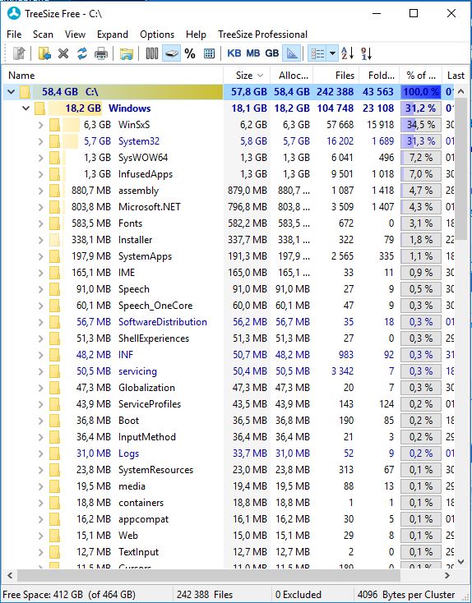Click the refresh scan arrows icon

point(82,53)
